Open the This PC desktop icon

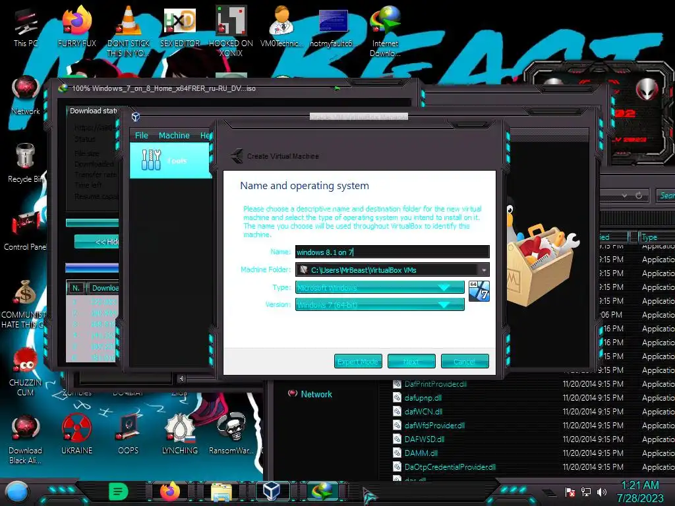click(x=26, y=28)
